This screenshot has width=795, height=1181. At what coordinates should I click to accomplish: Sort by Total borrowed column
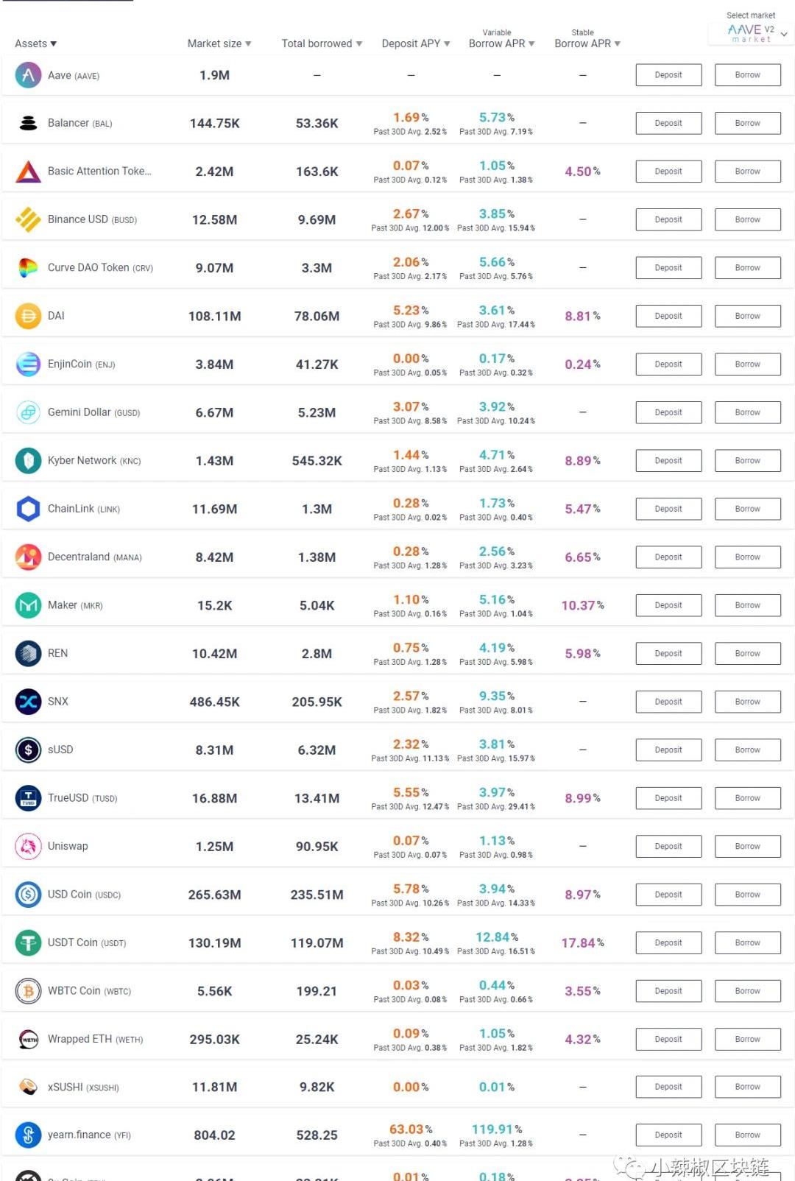322,43
